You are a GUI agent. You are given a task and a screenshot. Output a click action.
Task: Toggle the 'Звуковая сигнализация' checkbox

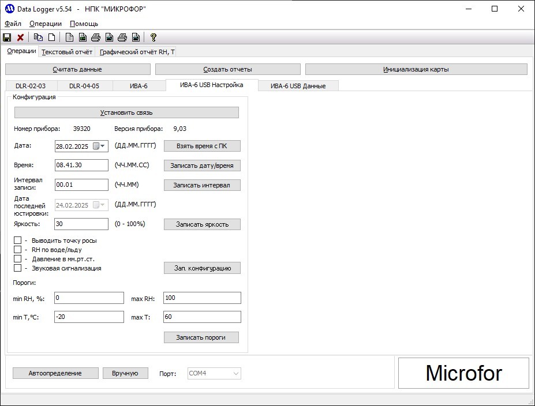[x=17, y=268]
